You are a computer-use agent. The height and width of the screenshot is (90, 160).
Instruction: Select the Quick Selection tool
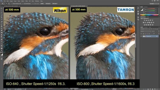click(1, 15)
